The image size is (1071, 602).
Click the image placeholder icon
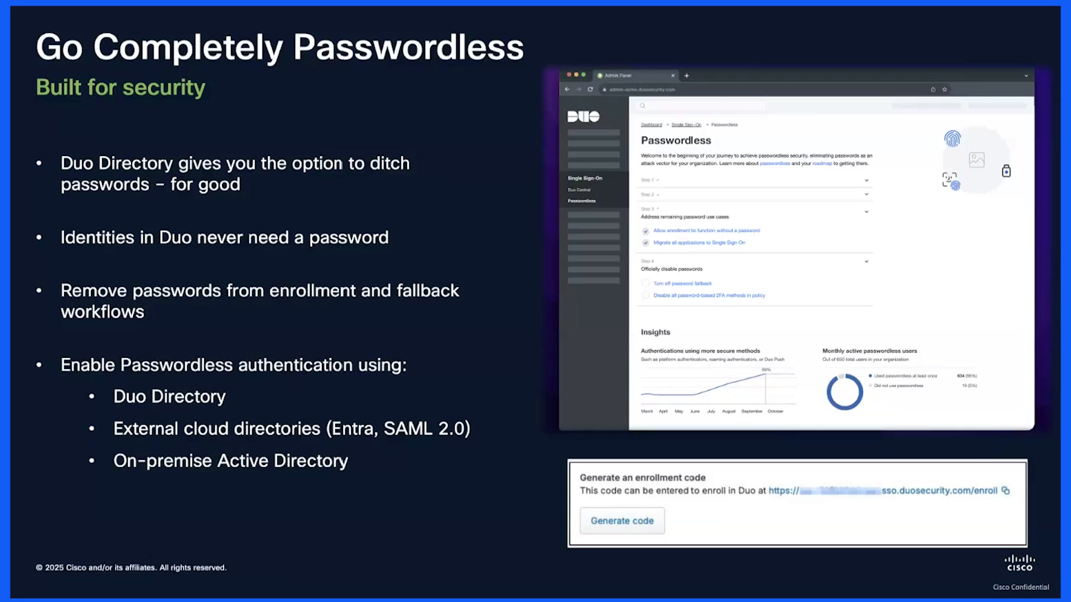click(977, 160)
